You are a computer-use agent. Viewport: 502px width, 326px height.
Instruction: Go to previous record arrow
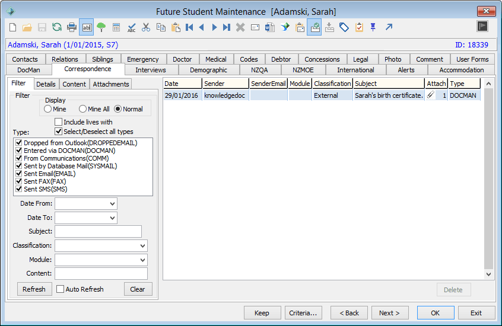(202, 27)
